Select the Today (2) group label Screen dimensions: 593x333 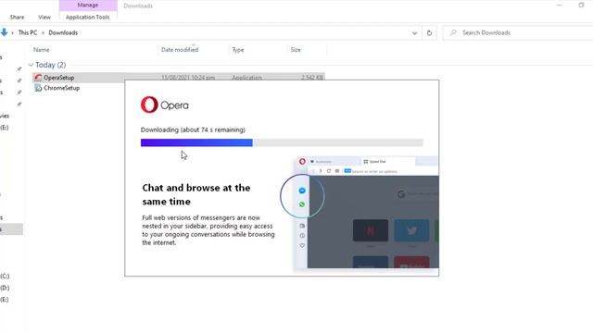51,65
